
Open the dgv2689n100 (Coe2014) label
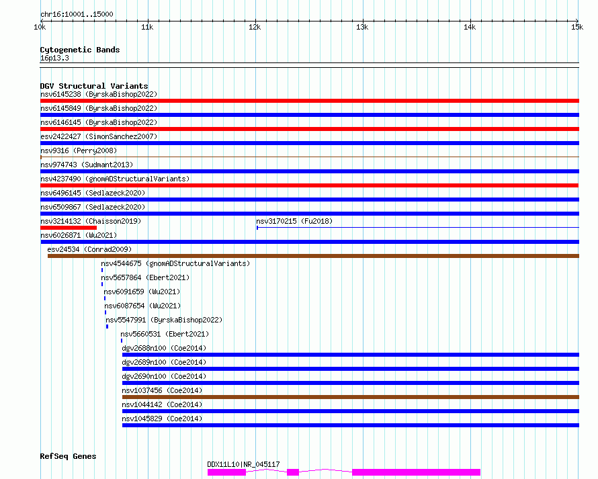coord(164,362)
